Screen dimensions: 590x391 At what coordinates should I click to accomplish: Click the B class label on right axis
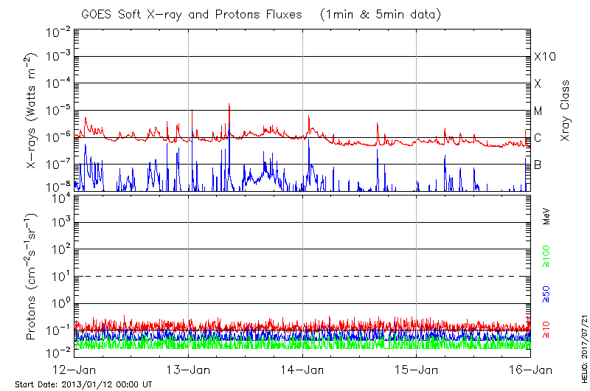538,165
